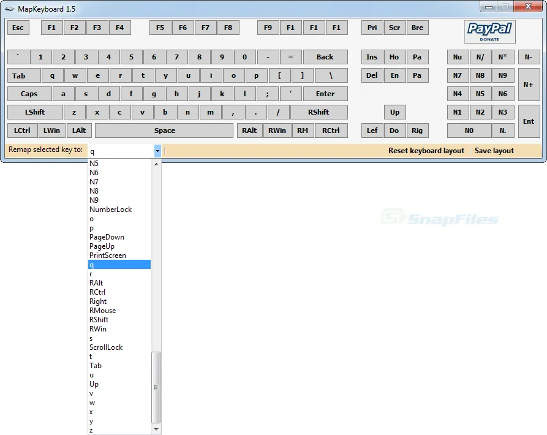
Task: Click Reset keyboard layout
Action: (426, 151)
